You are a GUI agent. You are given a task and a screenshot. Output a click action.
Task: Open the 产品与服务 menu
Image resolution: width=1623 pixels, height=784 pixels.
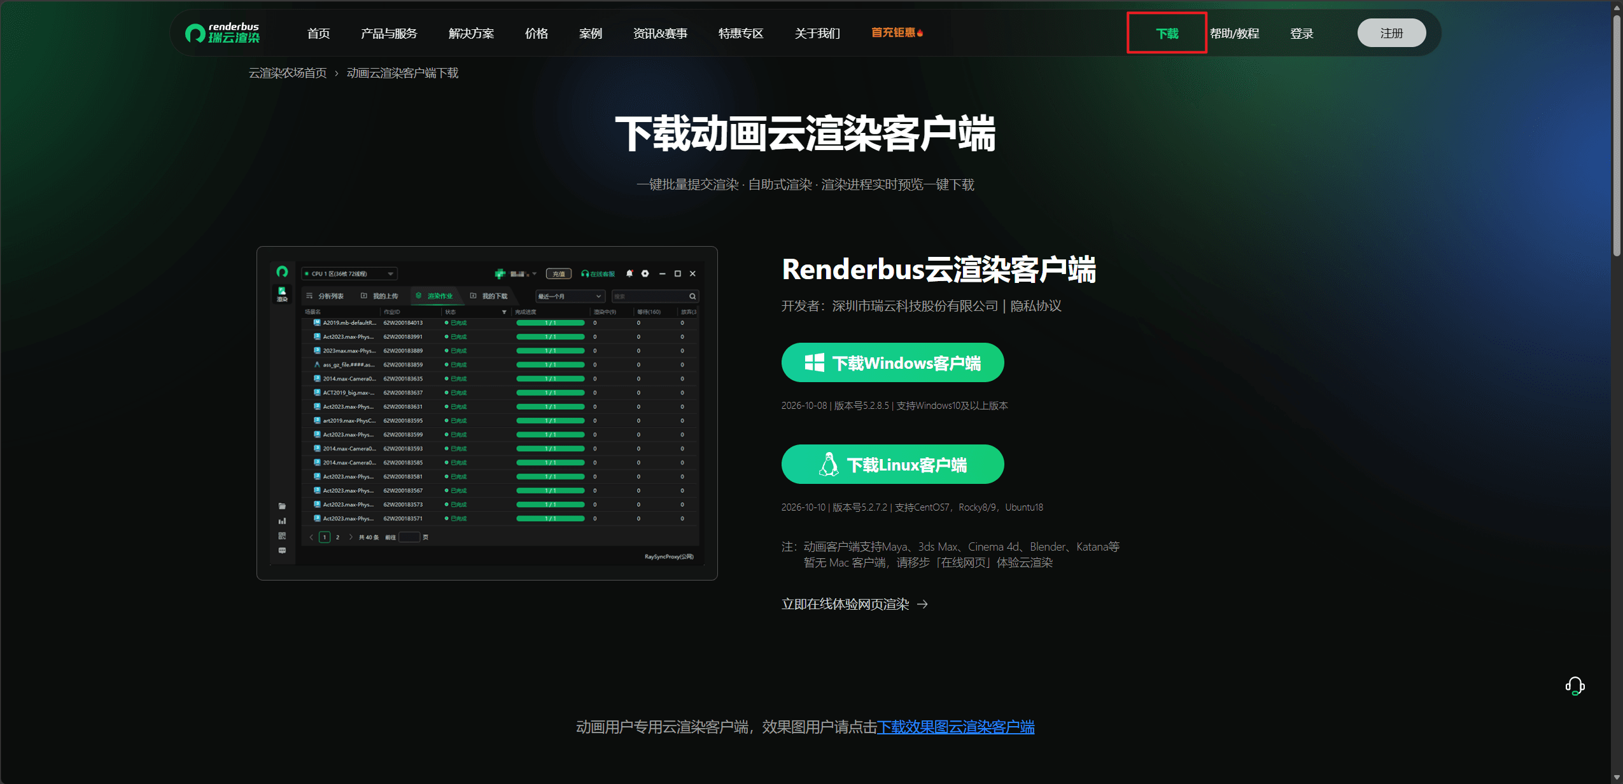389,33
